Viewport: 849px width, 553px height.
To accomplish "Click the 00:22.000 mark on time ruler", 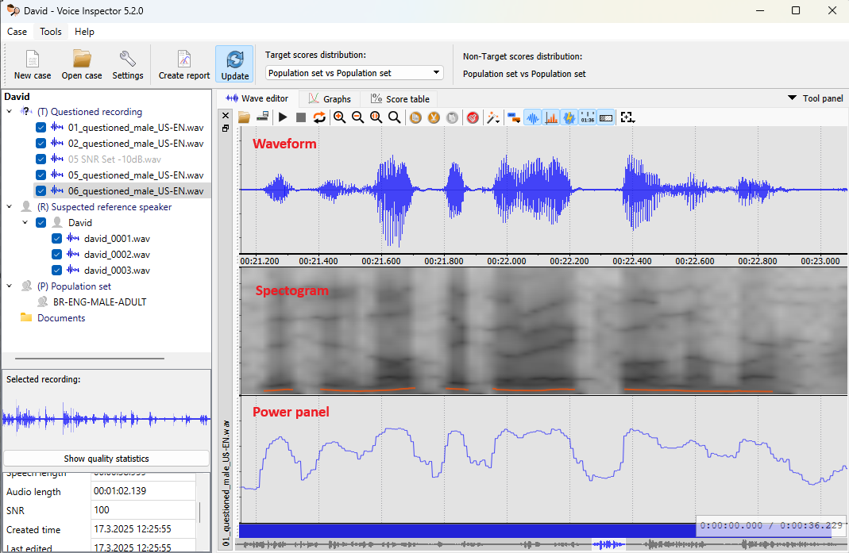I will pos(506,261).
